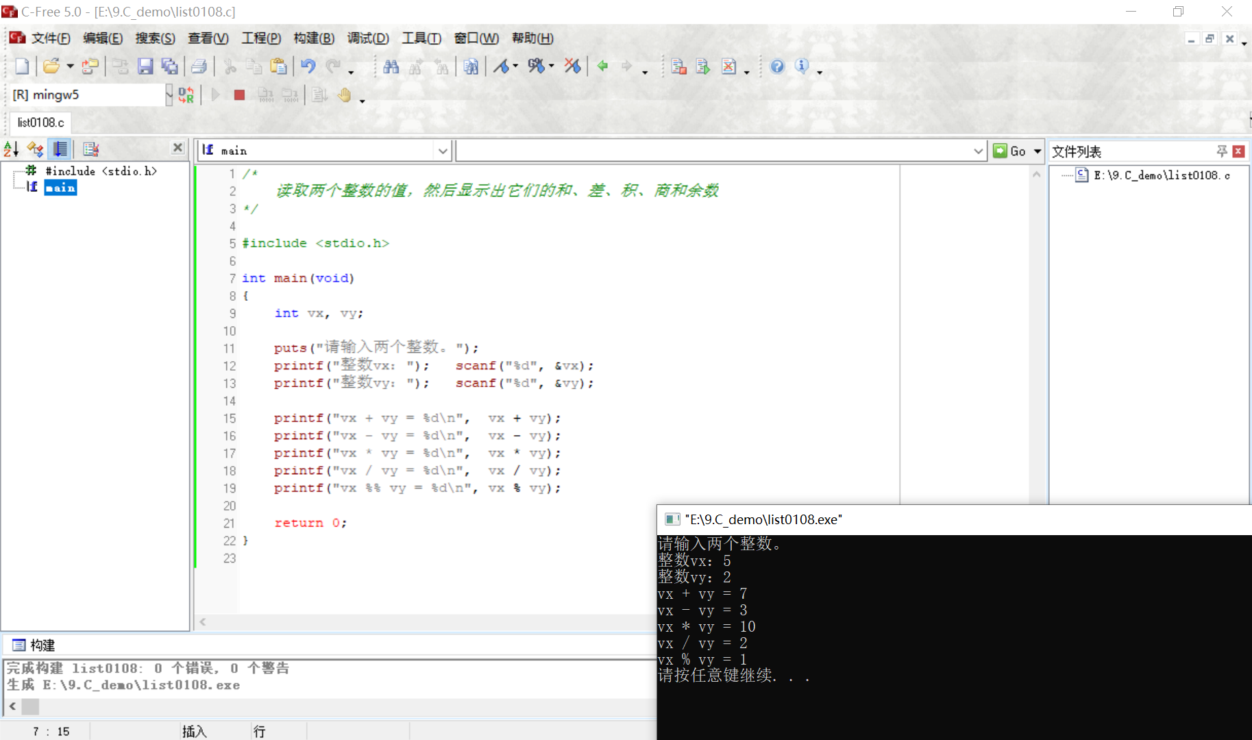Click the binoculars Find icon

click(x=391, y=66)
